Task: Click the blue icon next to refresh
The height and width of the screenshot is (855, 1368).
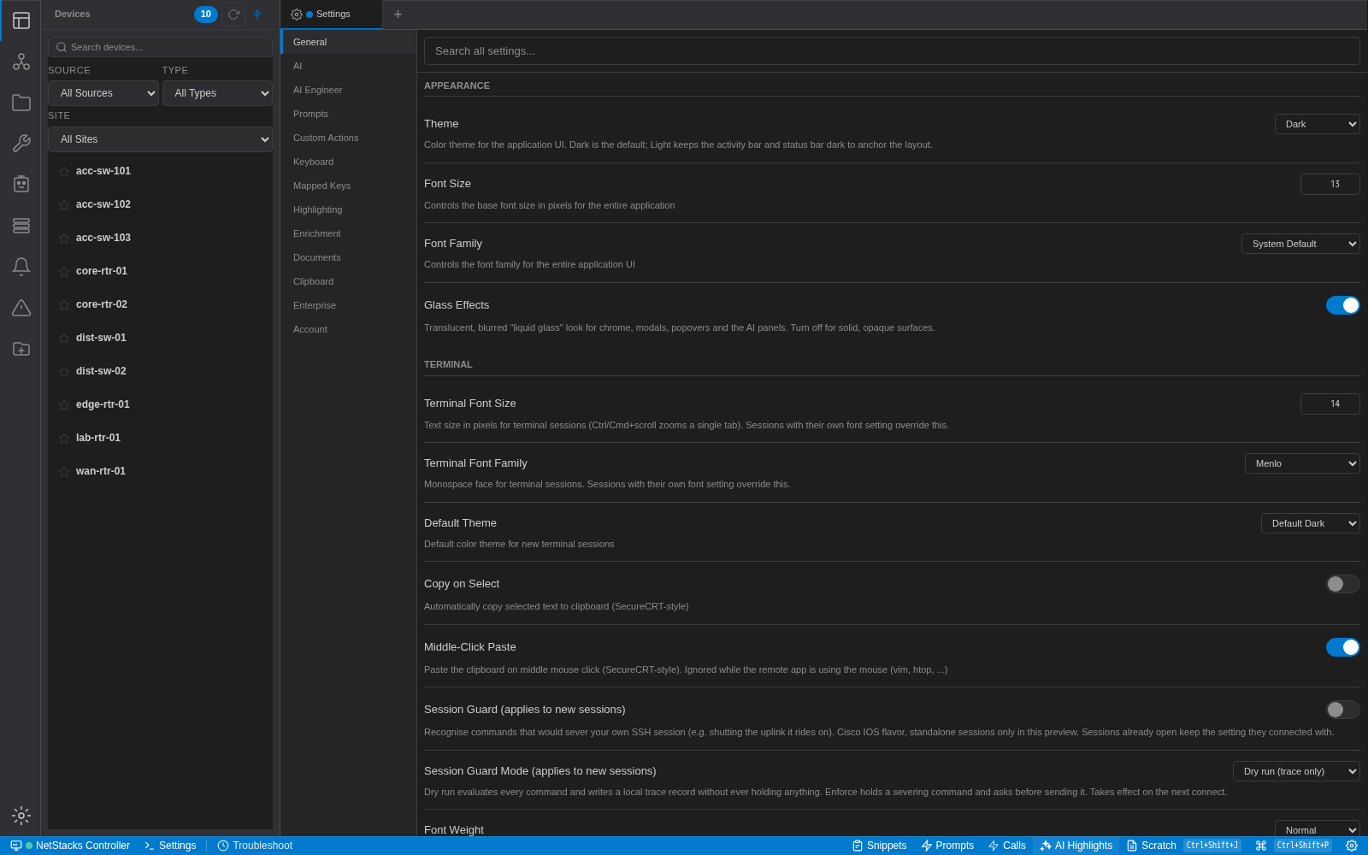Action: (257, 15)
